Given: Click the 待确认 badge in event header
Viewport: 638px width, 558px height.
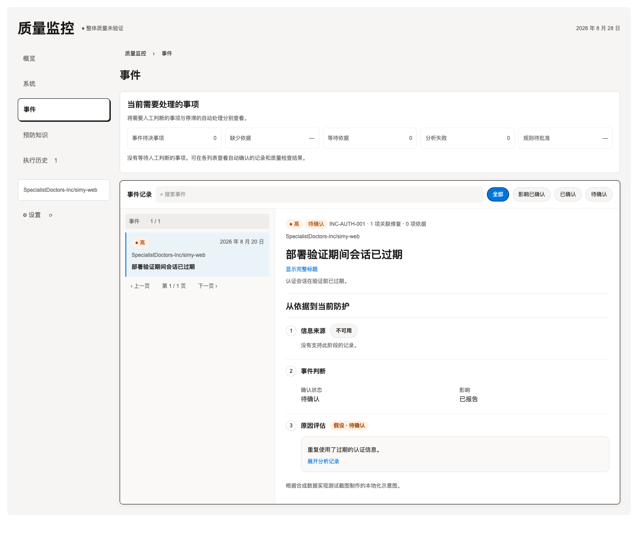Looking at the screenshot, I should tap(316, 224).
